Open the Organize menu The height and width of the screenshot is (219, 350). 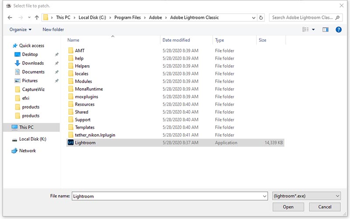click(x=20, y=29)
